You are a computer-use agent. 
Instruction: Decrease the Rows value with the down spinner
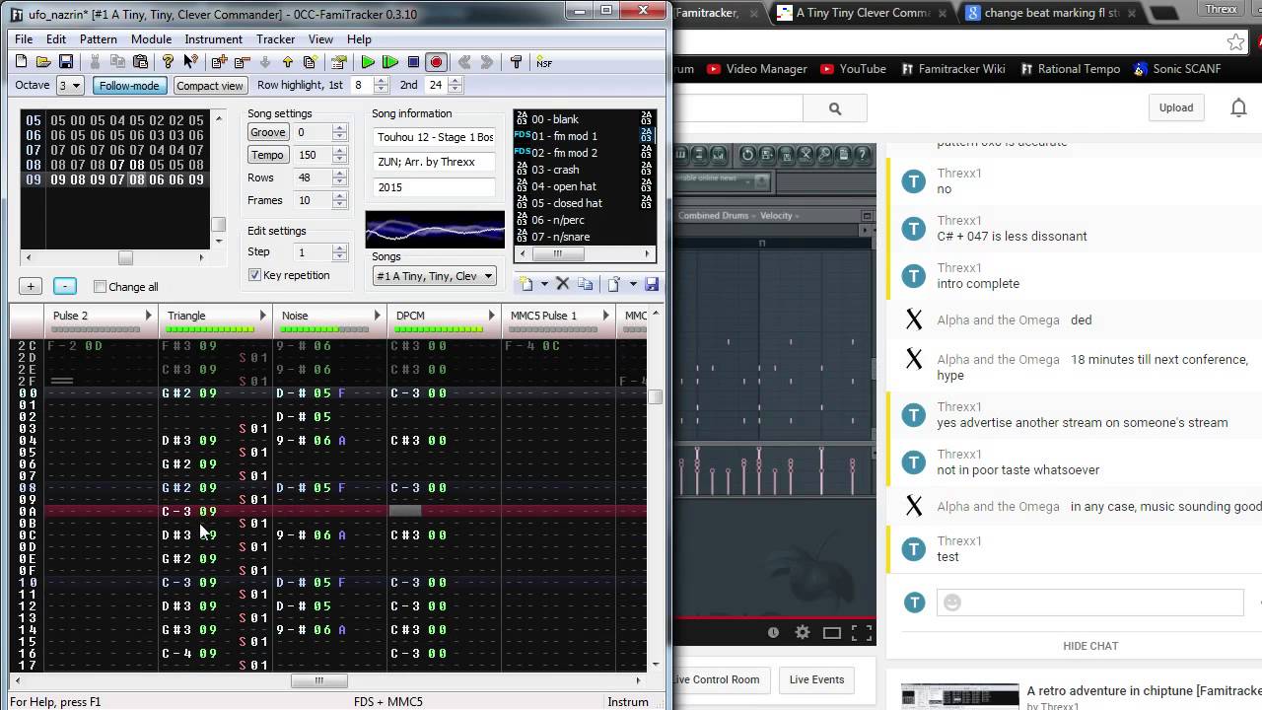(x=340, y=181)
